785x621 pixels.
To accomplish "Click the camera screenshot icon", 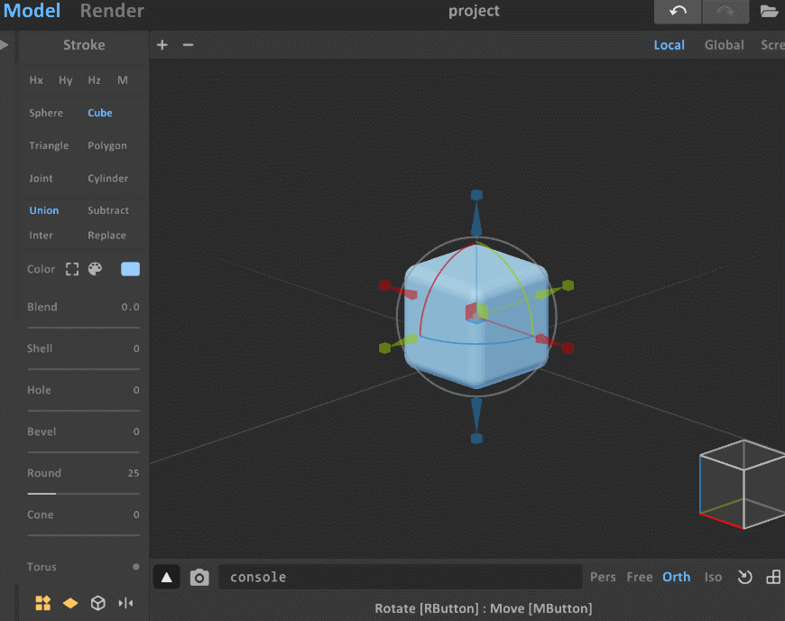I will tap(199, 578).
